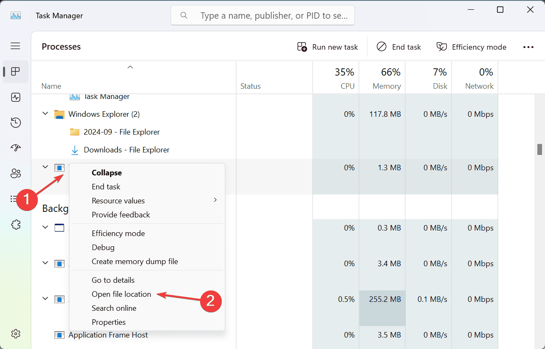Sort by the Disk column header
The image size is (545, 349).
coord(429,78)
